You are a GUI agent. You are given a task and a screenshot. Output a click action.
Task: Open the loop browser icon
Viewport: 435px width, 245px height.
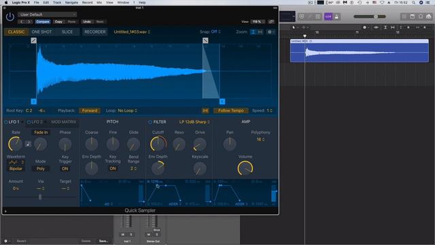click(x=421, y=16)
